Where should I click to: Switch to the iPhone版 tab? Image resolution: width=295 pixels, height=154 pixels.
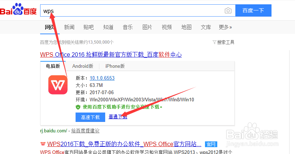115,66
